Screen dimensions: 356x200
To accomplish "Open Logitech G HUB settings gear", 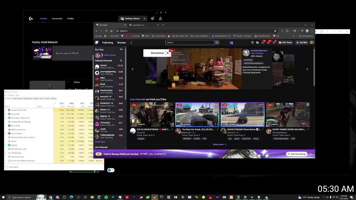I will click(152, 18).
